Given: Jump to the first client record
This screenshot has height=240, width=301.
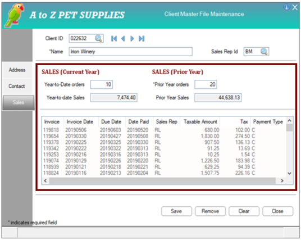Looking at the screenshot, I should pos(114,39).
